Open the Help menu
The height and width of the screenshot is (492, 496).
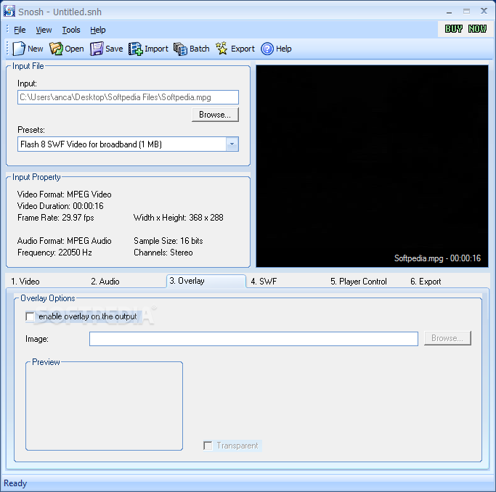[x=98, y=30]
